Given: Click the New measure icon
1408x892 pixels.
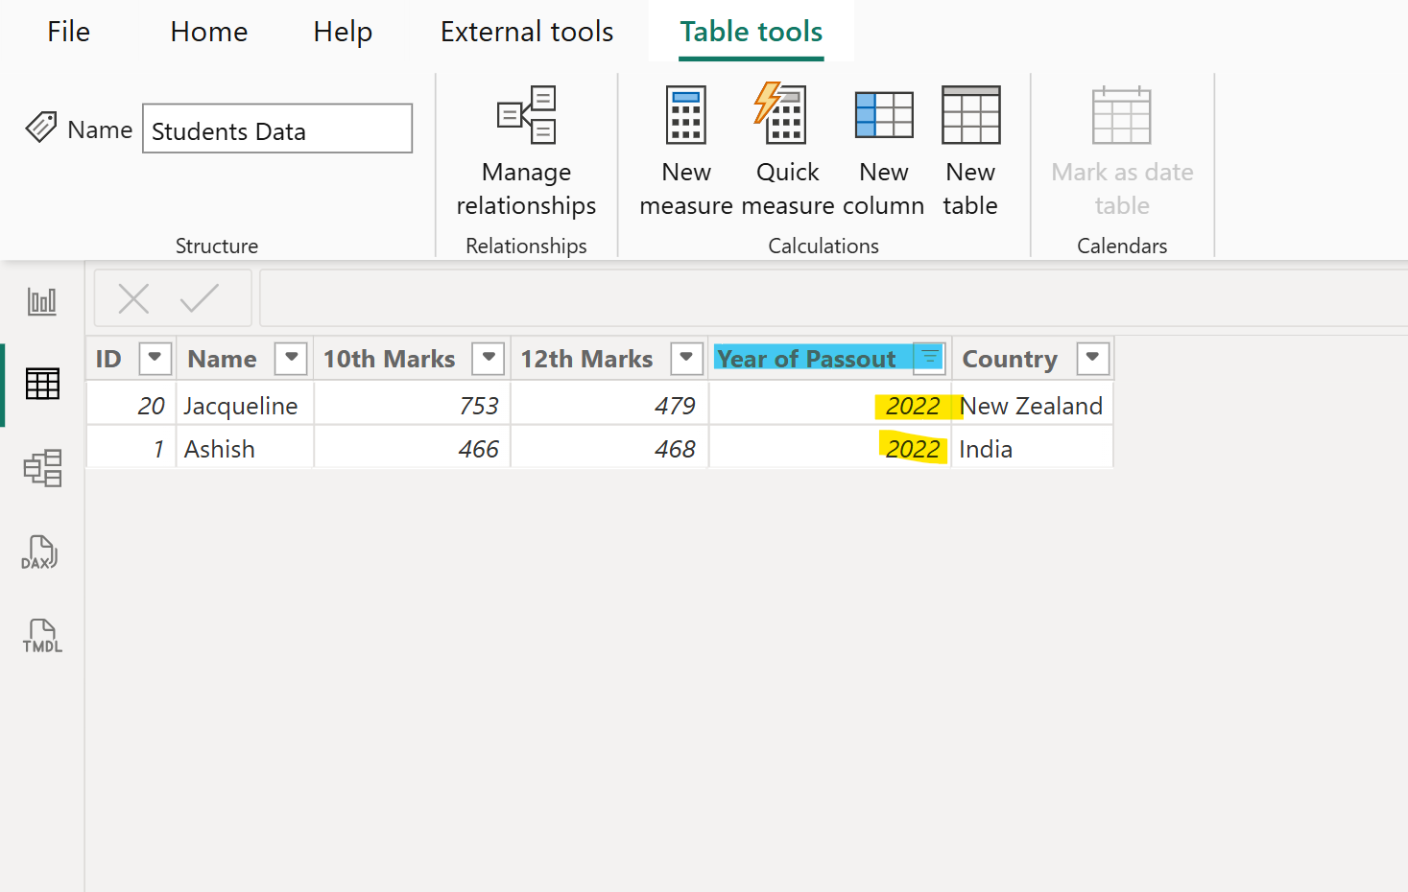Looking at the screenshot, I should [x=685, y=115].
